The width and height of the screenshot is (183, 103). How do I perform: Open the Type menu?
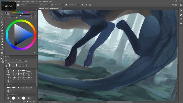click(23, 1)
